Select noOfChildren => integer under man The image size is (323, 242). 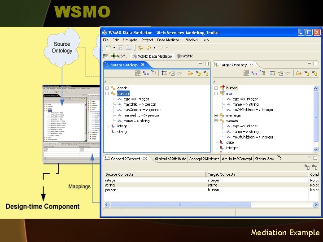[253, 110]
